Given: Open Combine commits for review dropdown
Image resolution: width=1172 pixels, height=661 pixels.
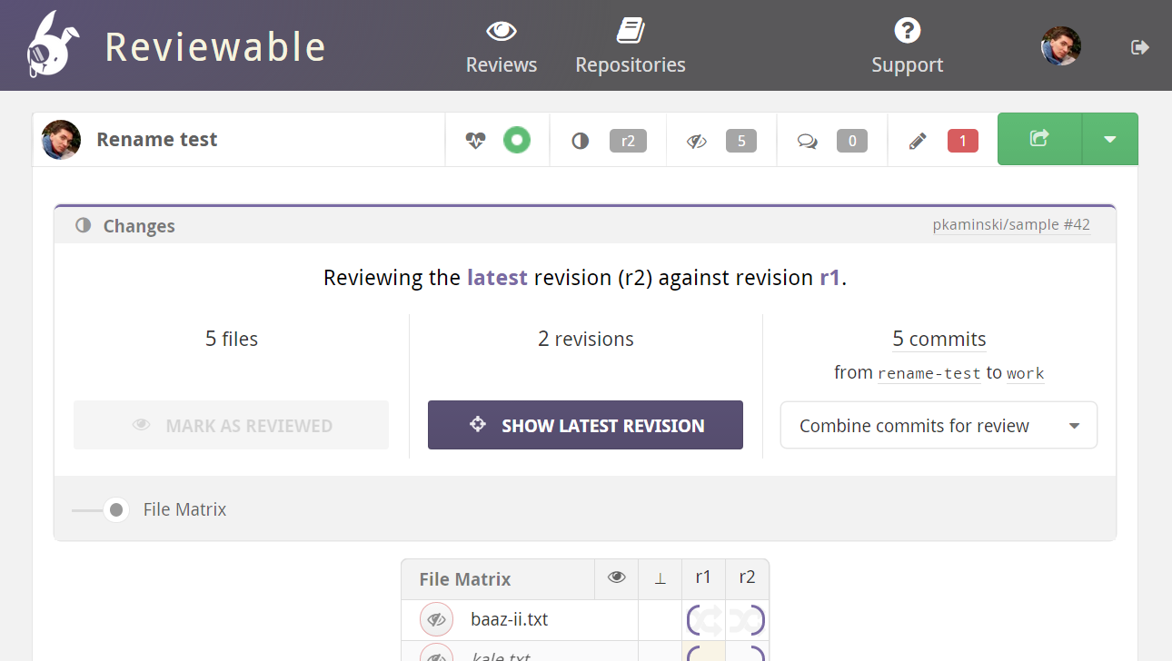Looking at the screenshot, I should [x=939, y=425].
